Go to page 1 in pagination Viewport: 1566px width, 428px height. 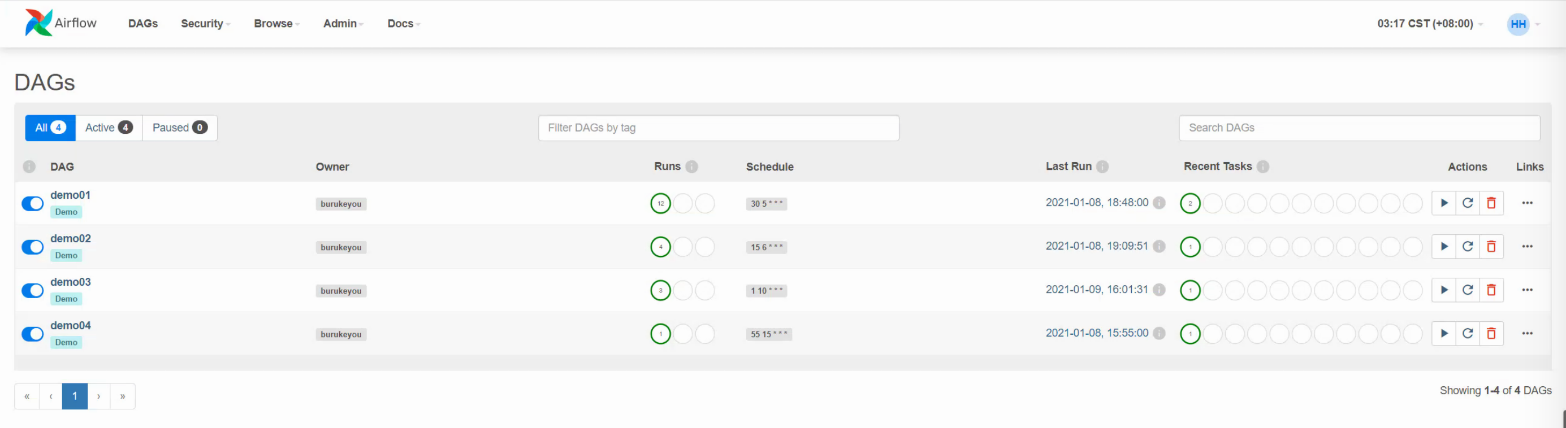(75, 396)
